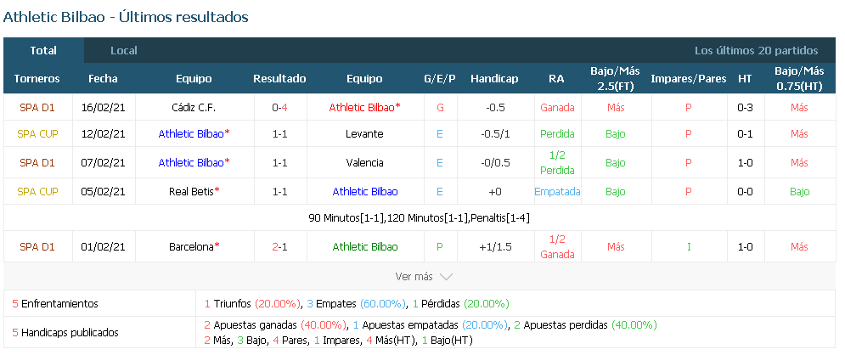This screenshot has width=845, height=355.
Task: Expand the Ver más chevron
Action: tap(446, 276)
